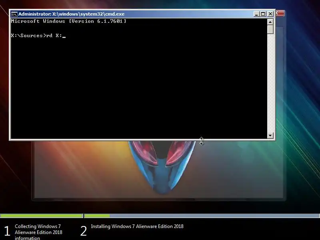Click the cmd vertical scrollbar thumb

pos(270,29)
